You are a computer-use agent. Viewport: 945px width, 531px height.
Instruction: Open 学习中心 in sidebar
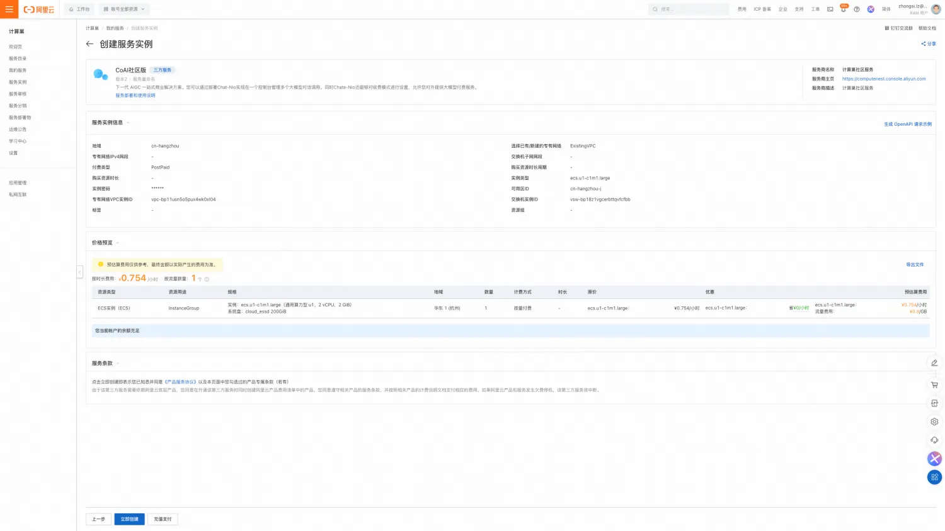(x=18, y=142)
